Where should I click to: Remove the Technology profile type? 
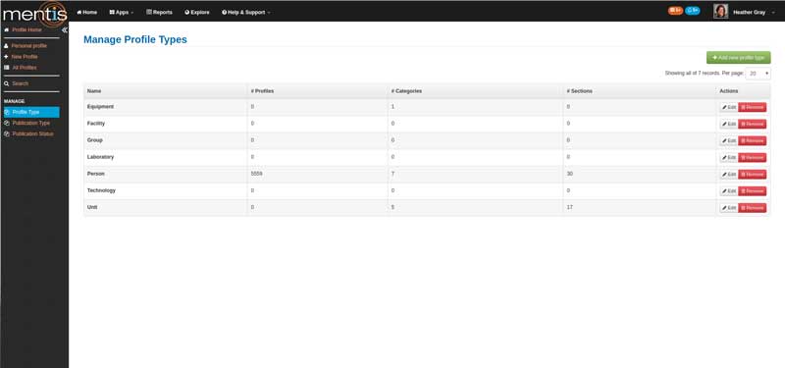click(752, 191)
